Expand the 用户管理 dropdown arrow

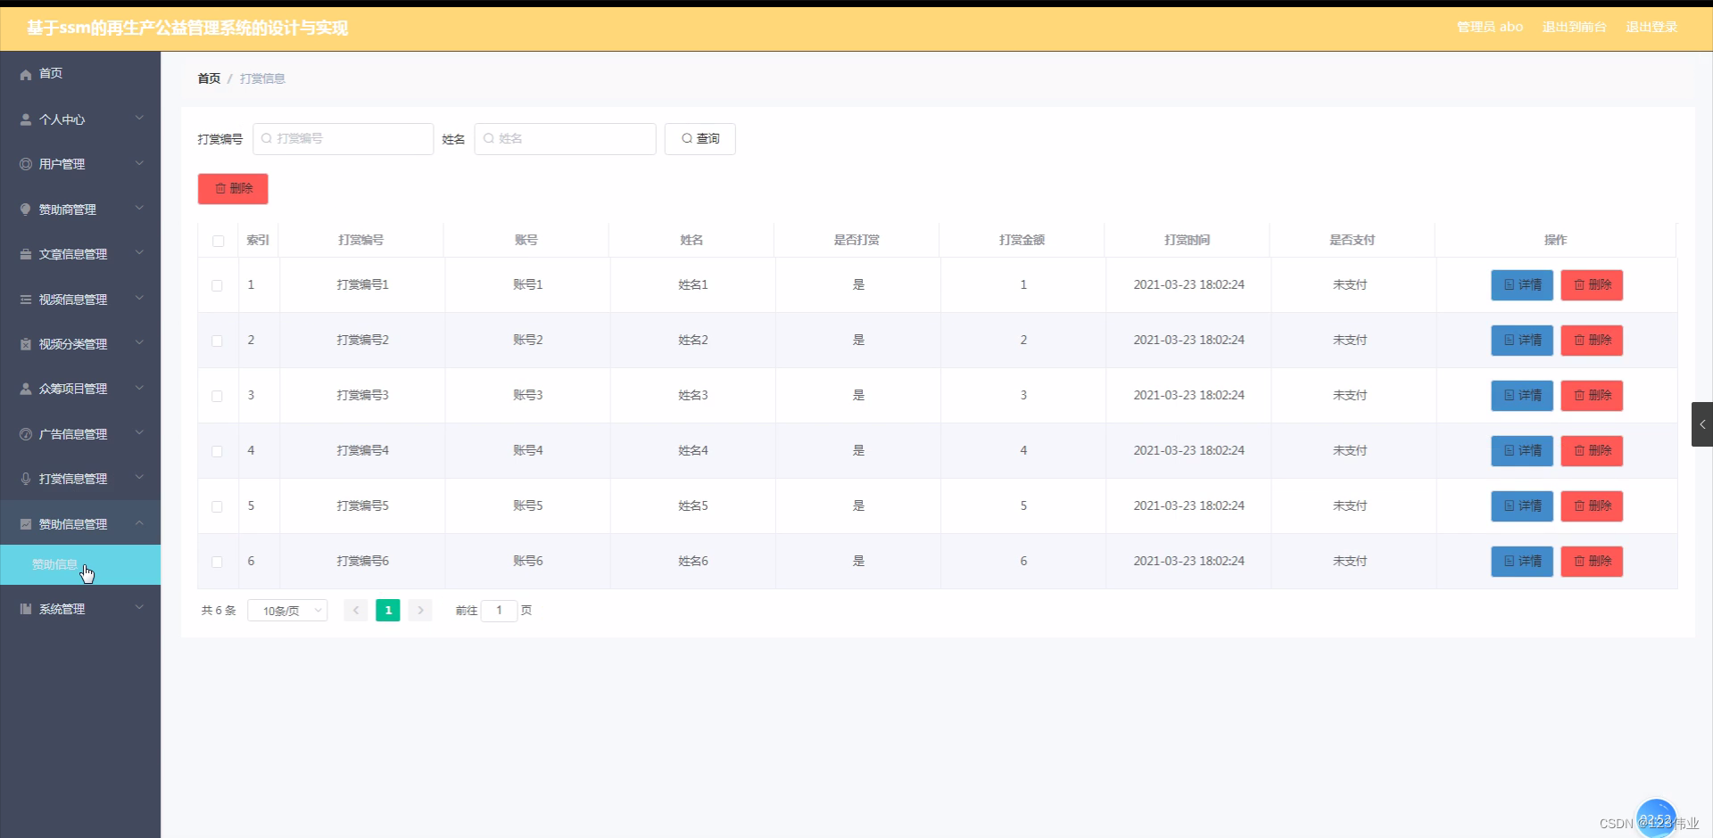[x=139, y=163]
